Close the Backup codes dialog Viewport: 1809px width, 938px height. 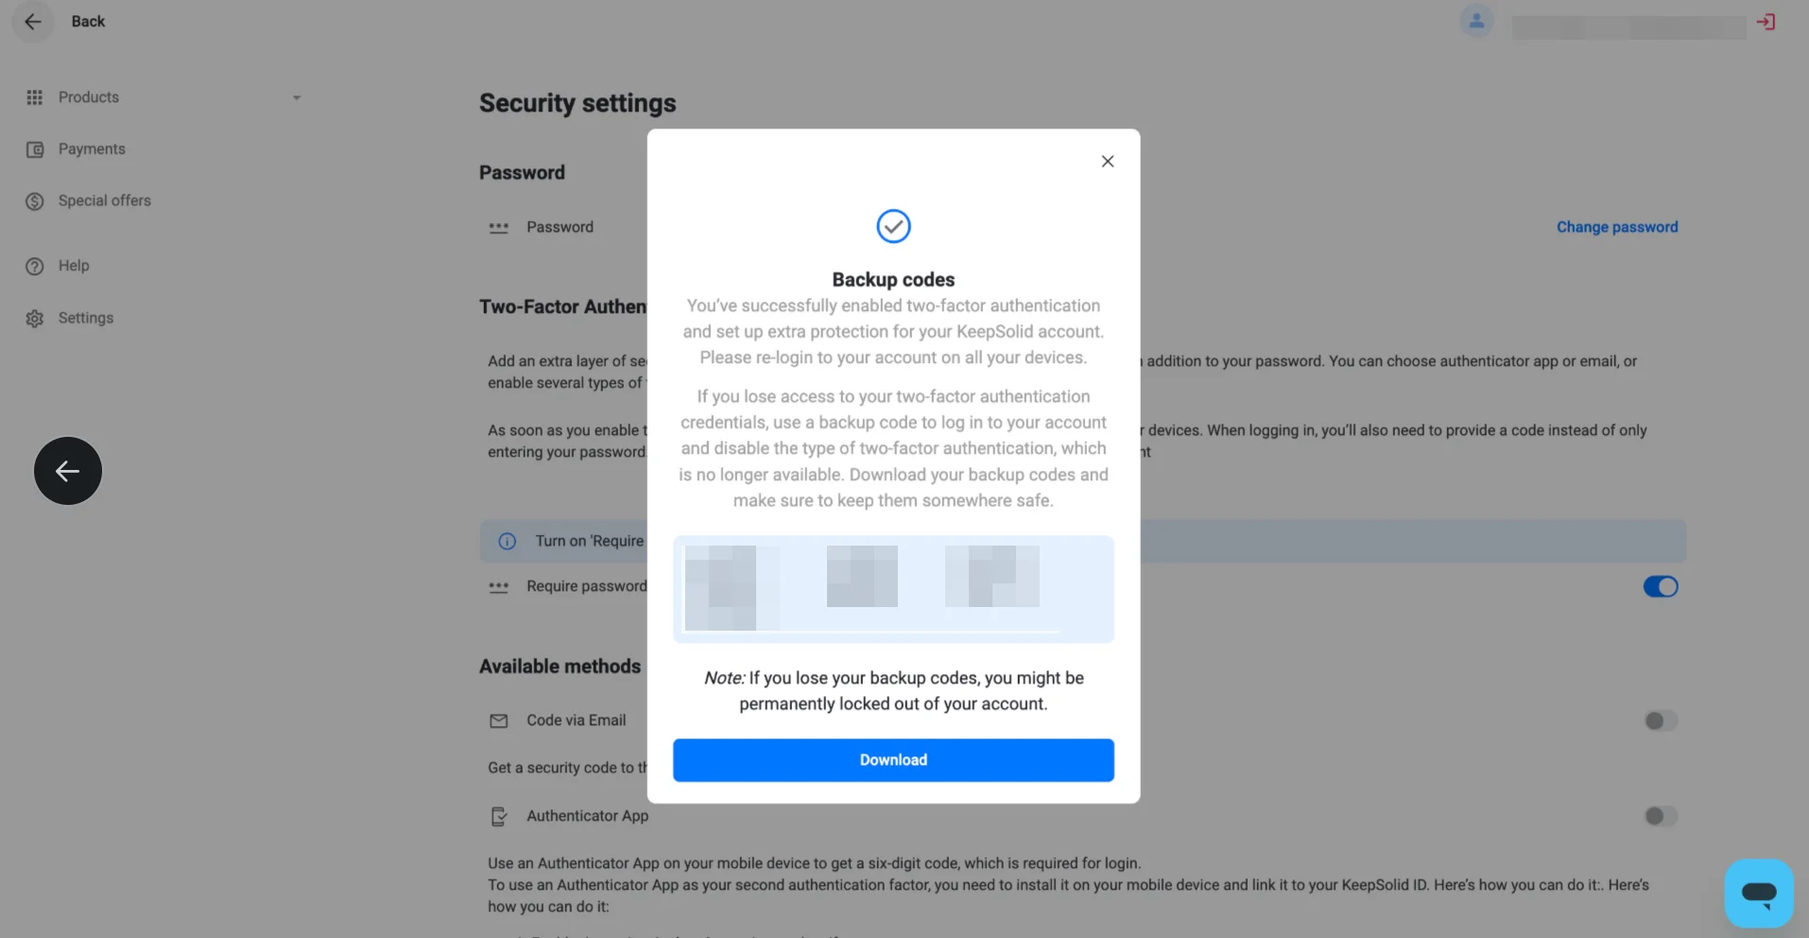[x=1108, y=162]
